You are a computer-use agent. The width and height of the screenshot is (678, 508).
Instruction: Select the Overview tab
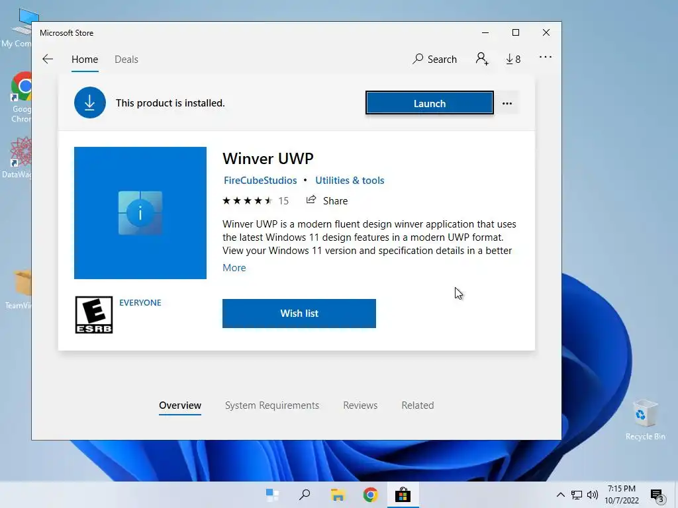point(180,405)
